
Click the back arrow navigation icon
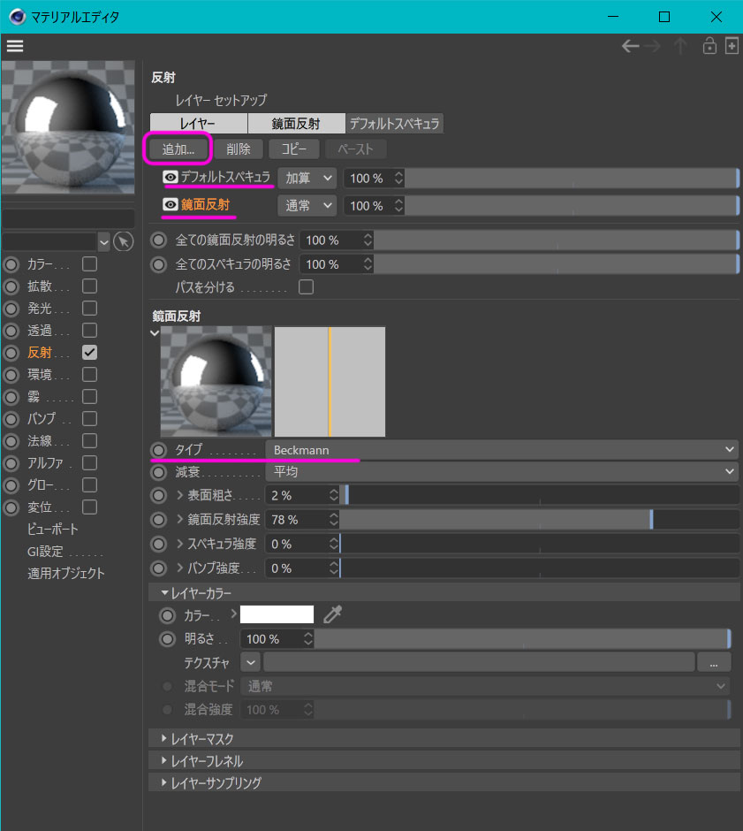(x=630, y=46)
